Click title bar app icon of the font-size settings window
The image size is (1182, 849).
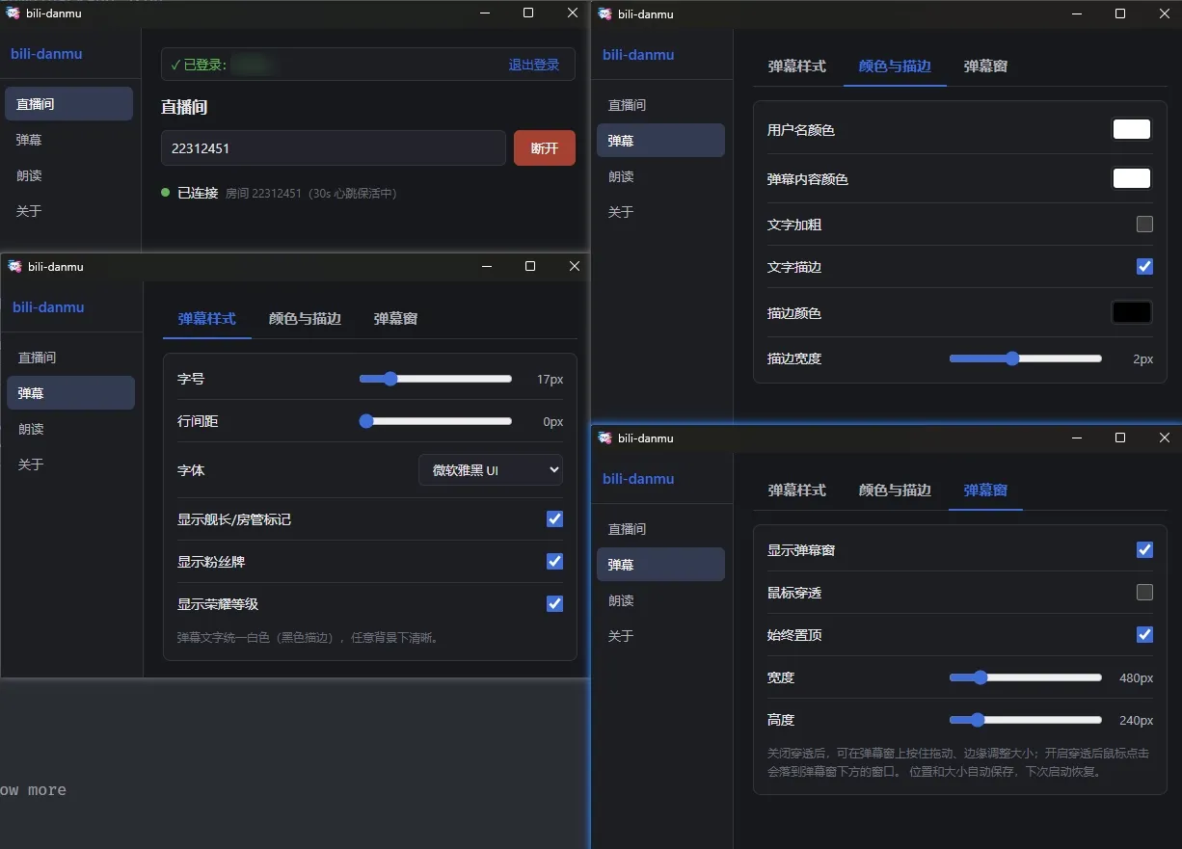coord(14,267)
